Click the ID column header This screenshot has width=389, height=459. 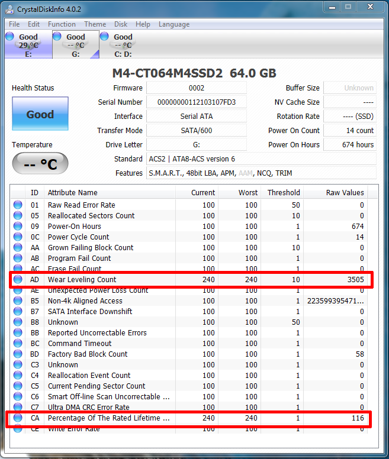pos(34,193)
